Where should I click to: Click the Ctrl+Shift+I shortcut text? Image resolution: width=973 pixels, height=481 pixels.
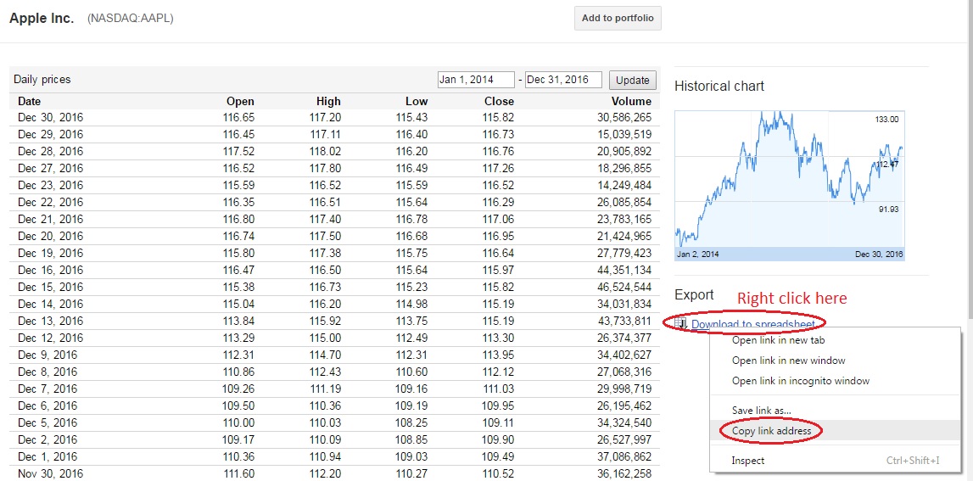point(912,461)
